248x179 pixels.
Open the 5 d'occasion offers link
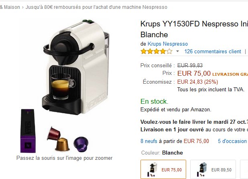pos(232,141)
